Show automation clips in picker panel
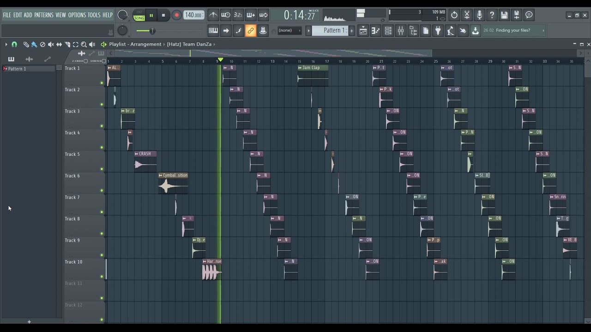This screenshot has width=591, height=332. pyautogui.click(x=47, y=59)
